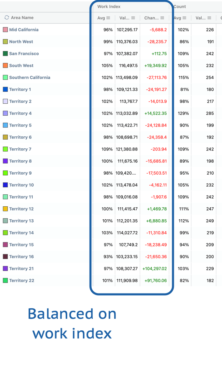Sort by the Area Name column header
The width and height of the screenshot is (222, 368).
(22, 18)
